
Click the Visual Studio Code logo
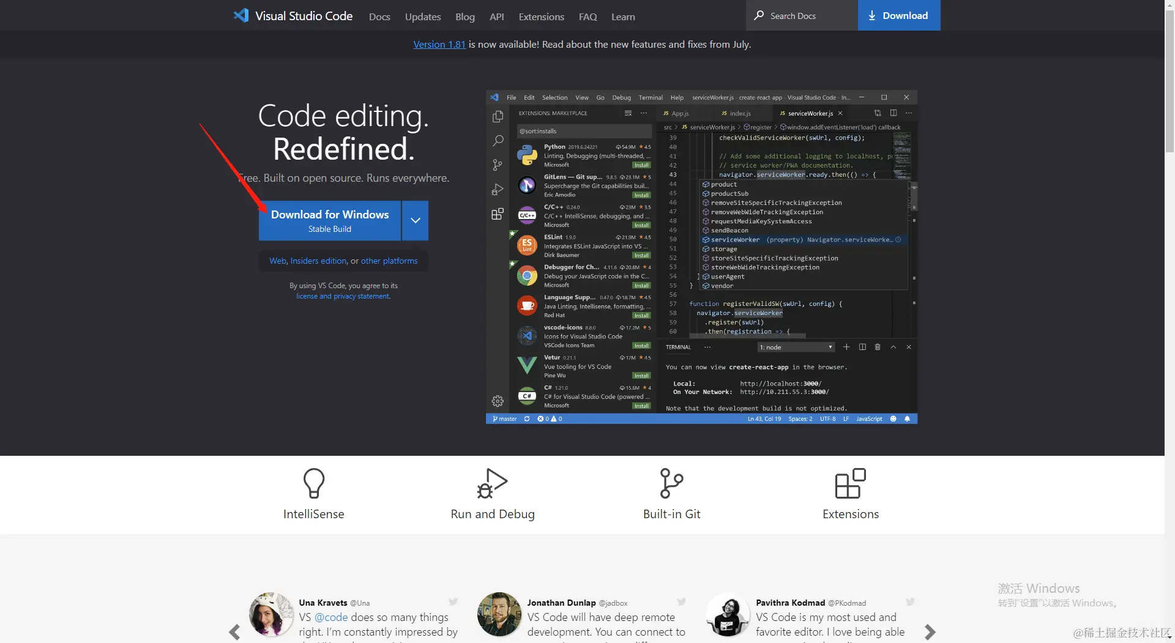pos(293,16)
